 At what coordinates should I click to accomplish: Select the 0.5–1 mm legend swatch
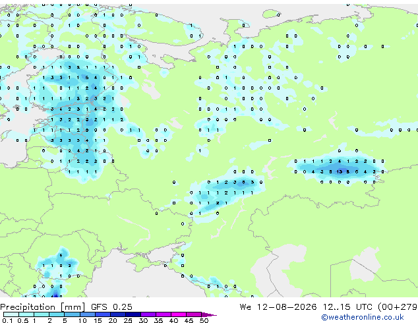click(26, 314)
